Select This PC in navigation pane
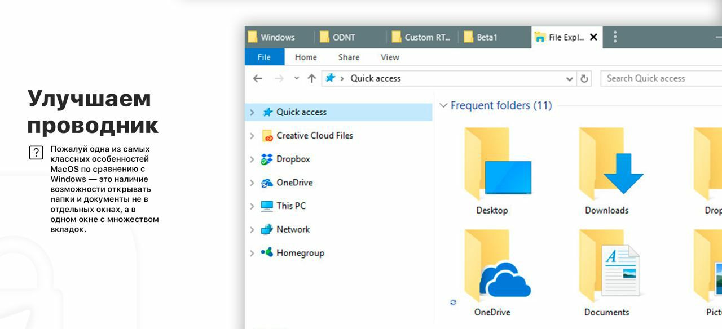722x329 pixels. click(x=291, y=206)
